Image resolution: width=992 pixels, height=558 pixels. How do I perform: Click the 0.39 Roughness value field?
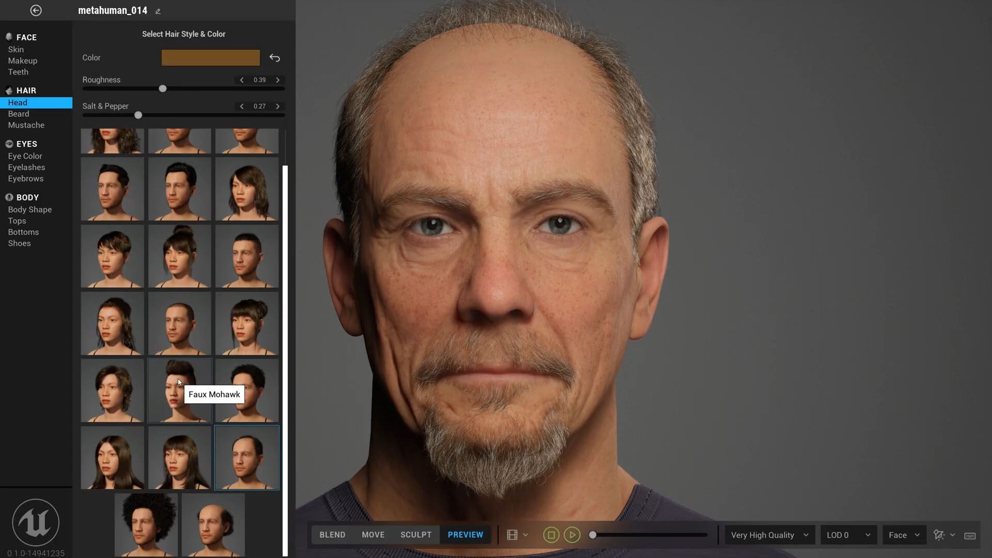click(x=259, y=80)
